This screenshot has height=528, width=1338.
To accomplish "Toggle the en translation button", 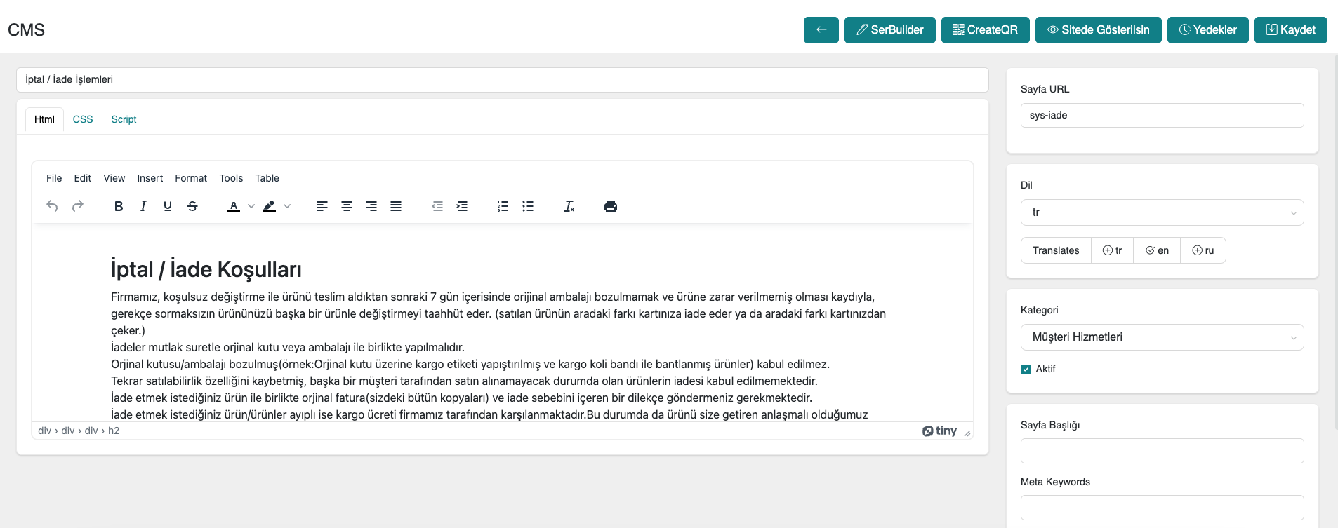I will [x=1157, y=250].
